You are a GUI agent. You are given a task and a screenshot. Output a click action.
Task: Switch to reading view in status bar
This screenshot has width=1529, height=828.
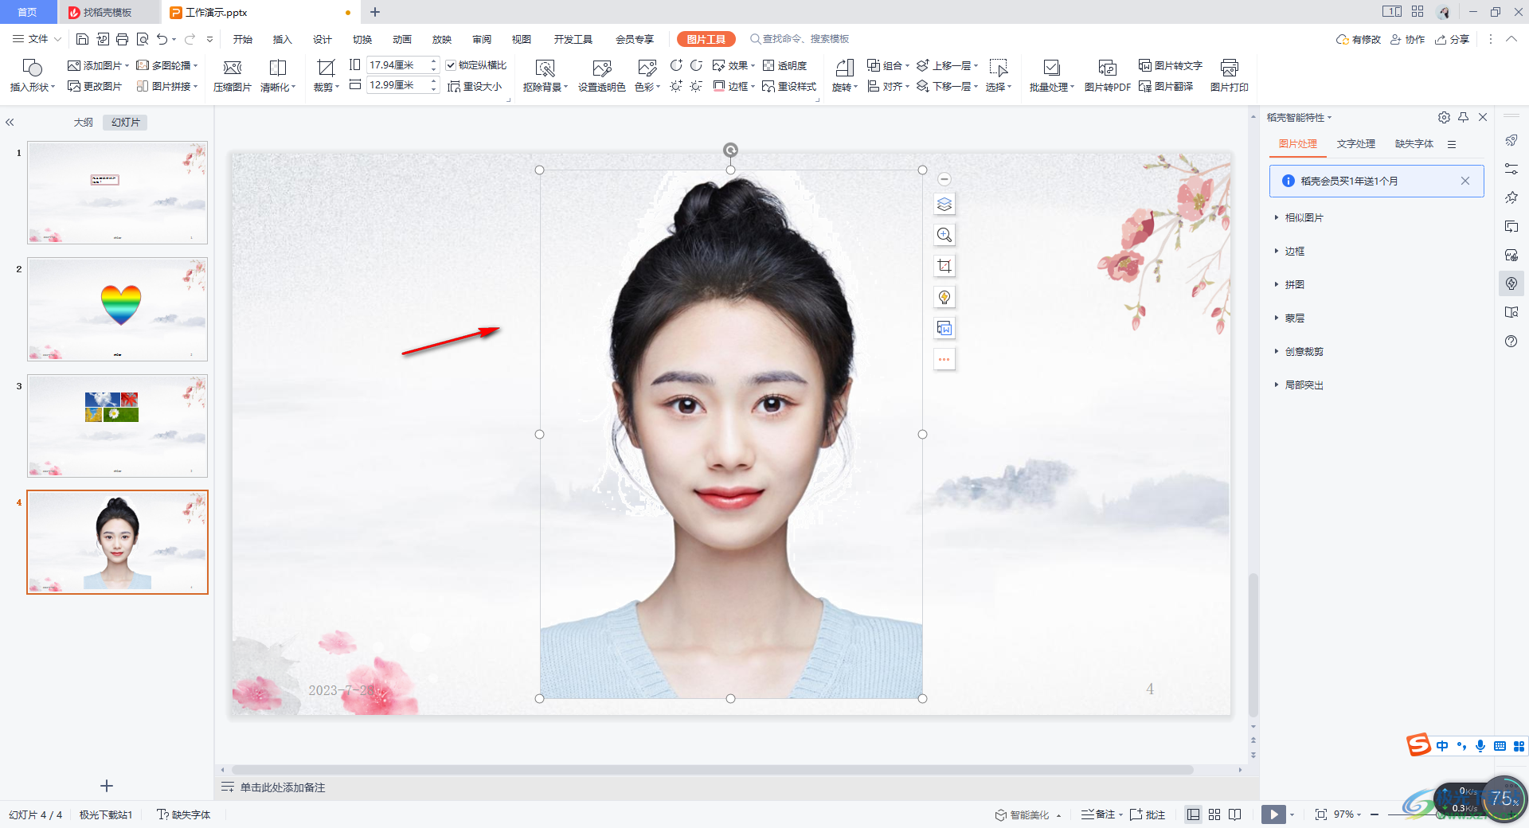(1235, 814)
